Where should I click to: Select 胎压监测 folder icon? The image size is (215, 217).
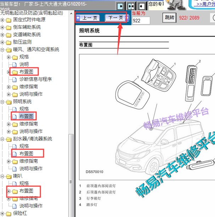pyautogui.click(x=9, y=43)
